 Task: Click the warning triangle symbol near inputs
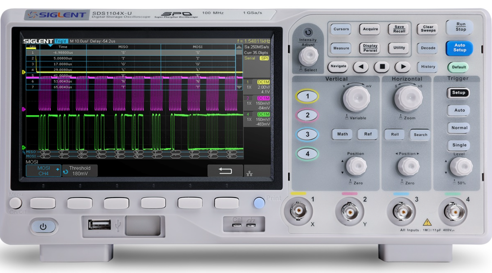coord(427,222)
